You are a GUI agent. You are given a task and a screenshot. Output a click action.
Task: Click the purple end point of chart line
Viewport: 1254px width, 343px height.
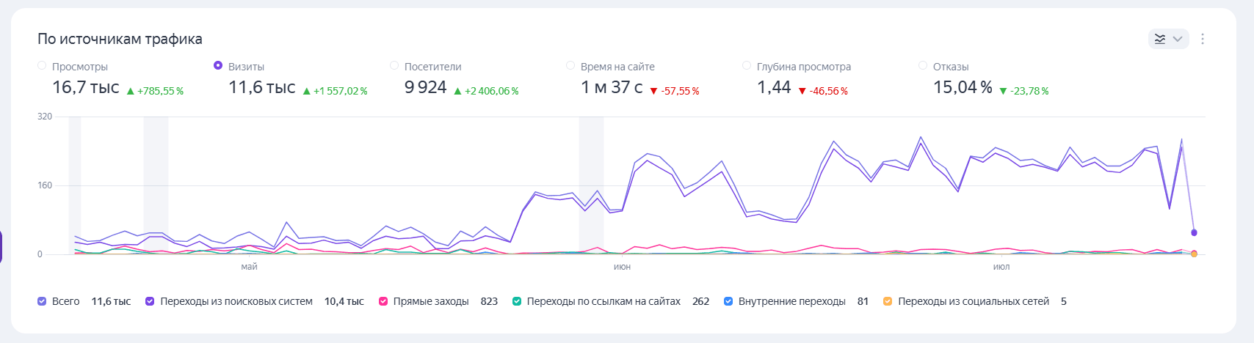(1194, 232)
